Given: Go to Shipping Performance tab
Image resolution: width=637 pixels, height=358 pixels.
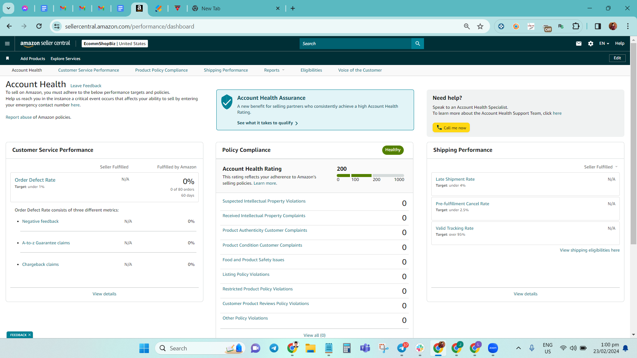Looking at the screenshot, I should point(226,70).
